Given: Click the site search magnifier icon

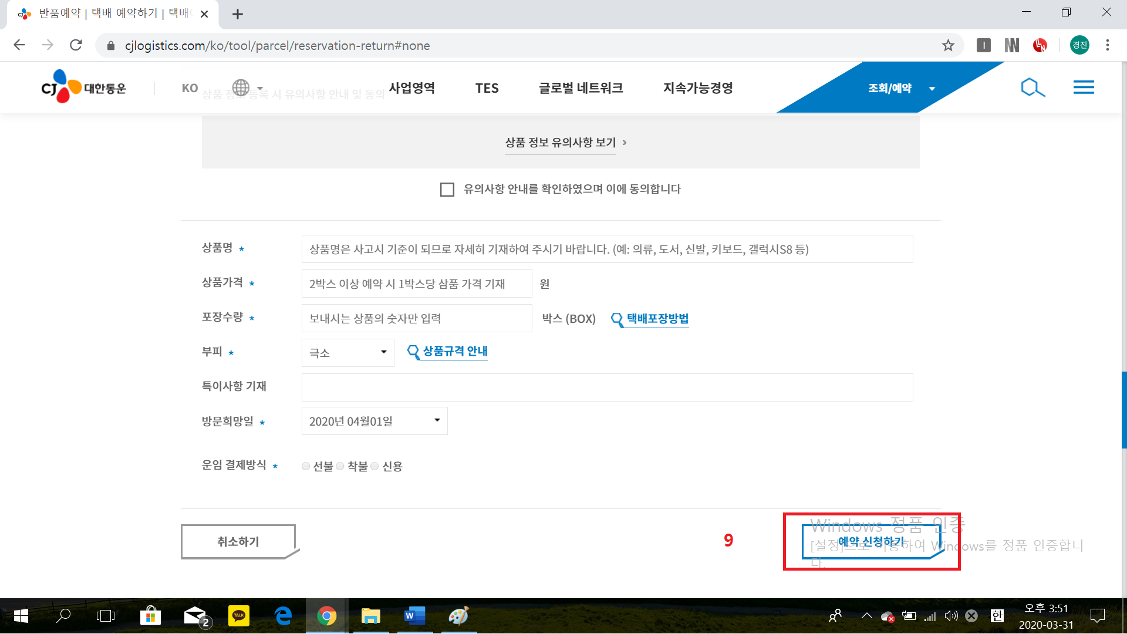Looking at the screenshot, I should [1032, 88].
